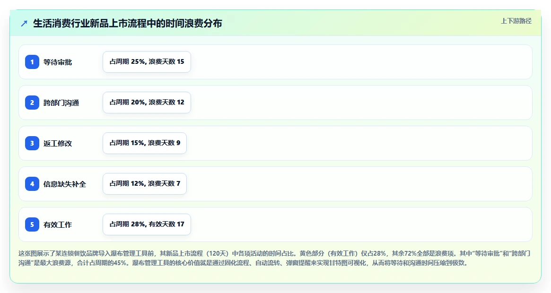The width and height of the screenshot is (551, 293).
Task: Select the 有效工作 step label
Action: tap(58, 225)
